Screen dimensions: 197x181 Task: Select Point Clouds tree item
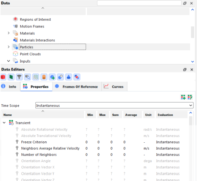click(30, 54)
